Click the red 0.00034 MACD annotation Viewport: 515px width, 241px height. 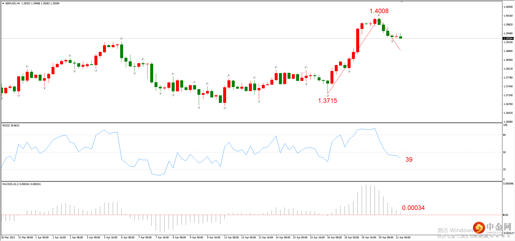(x=413, y=208)
